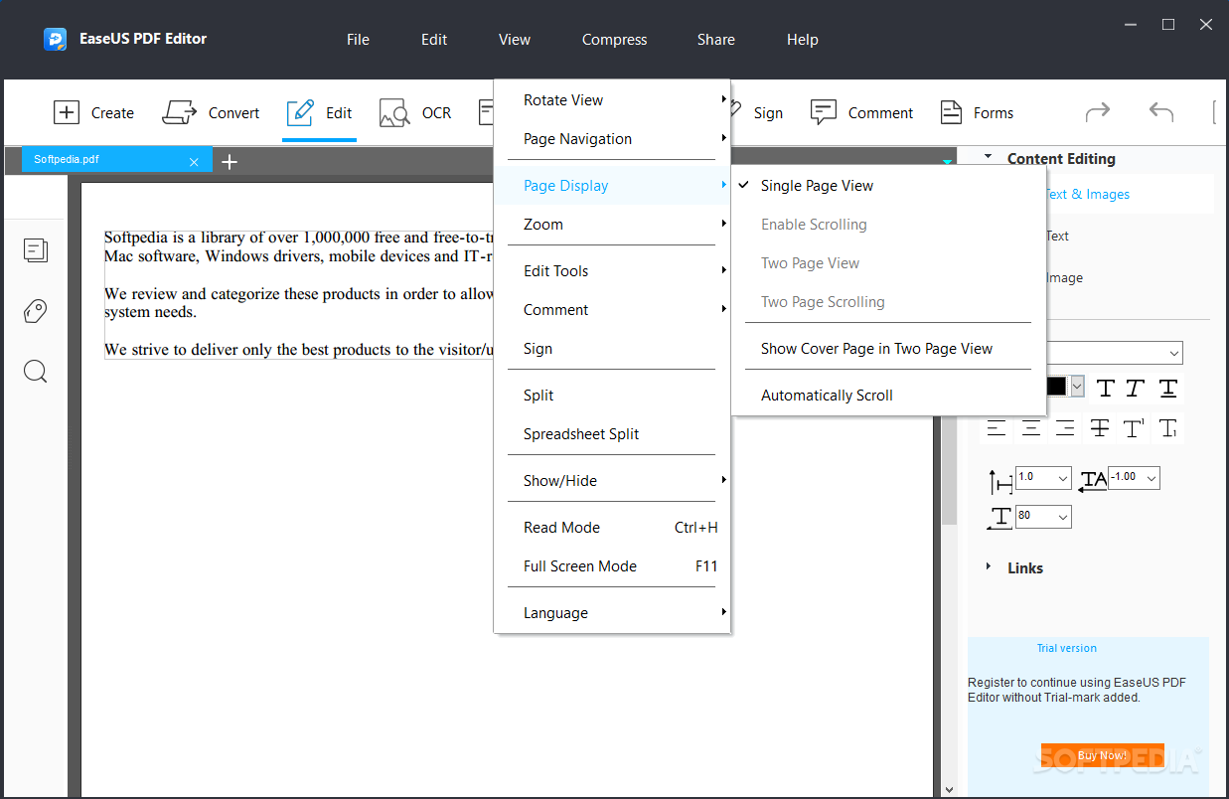1229x799 pixels.
Task: Click the EaseUS PDF Editor logo
Action: tap(55, 40)
